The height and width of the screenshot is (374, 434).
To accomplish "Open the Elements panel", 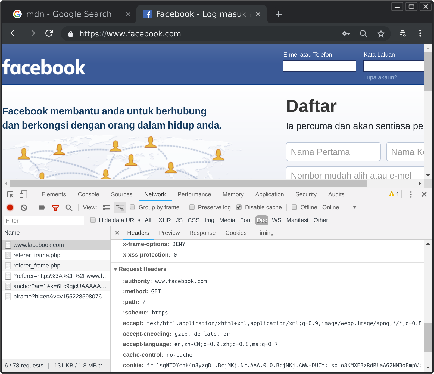I will coord(54,194).
